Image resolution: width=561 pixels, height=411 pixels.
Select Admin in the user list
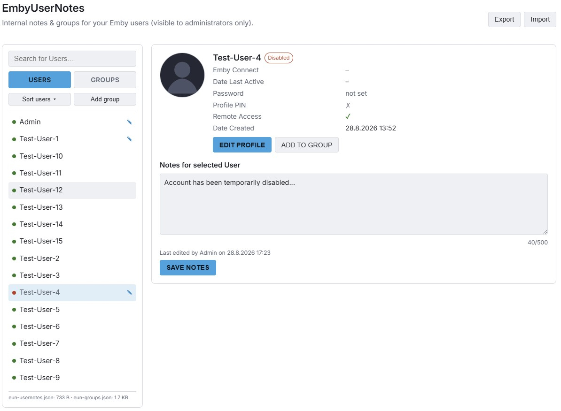pos(72,122)
